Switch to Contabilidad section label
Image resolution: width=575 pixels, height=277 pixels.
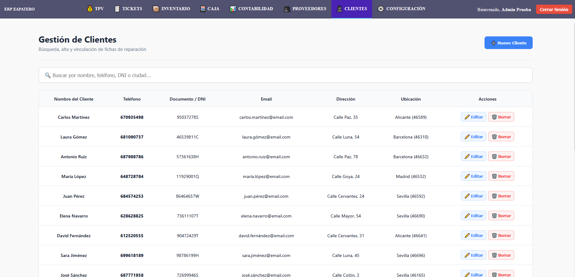pos(256,9)
